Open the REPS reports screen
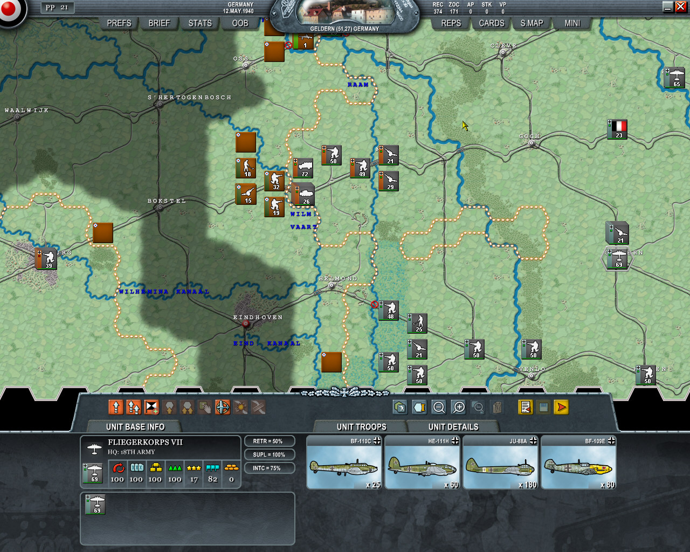Screen dimensions: 690x552 (451, 23)
